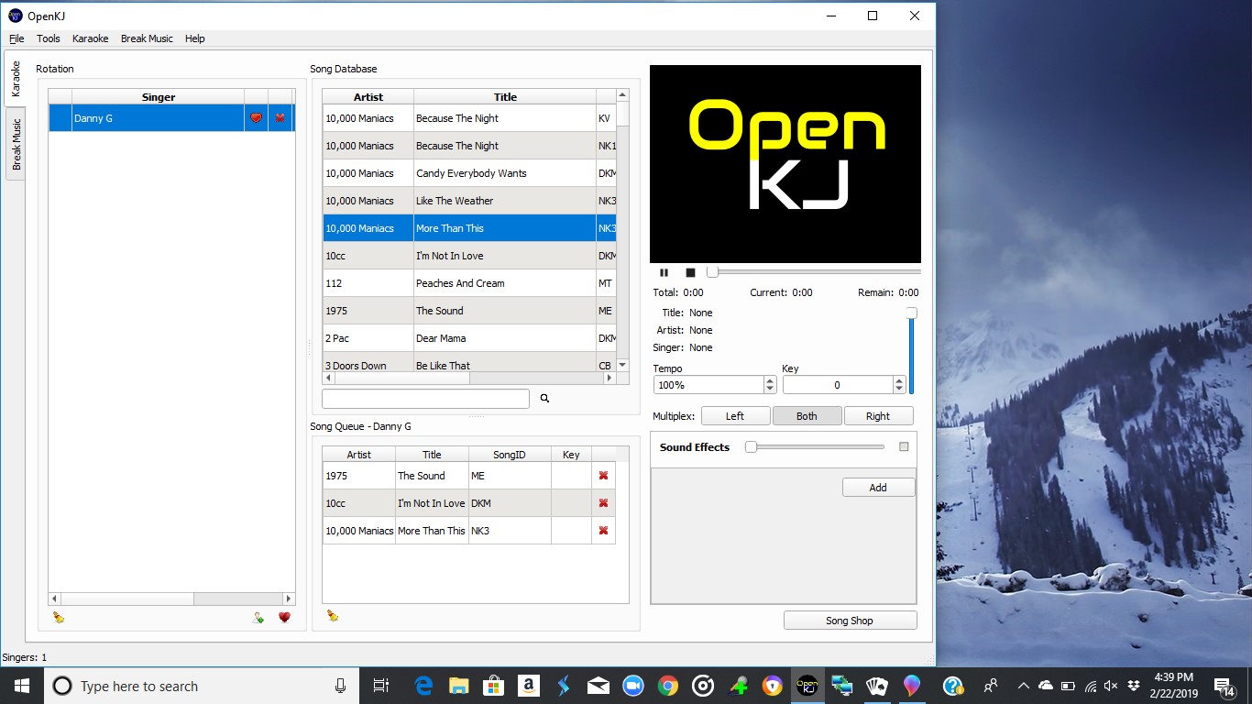The height and width of the screenshot is (704, 1252).
Task: Delete 'More Than This' from the song queue
Action: [603, 531]
